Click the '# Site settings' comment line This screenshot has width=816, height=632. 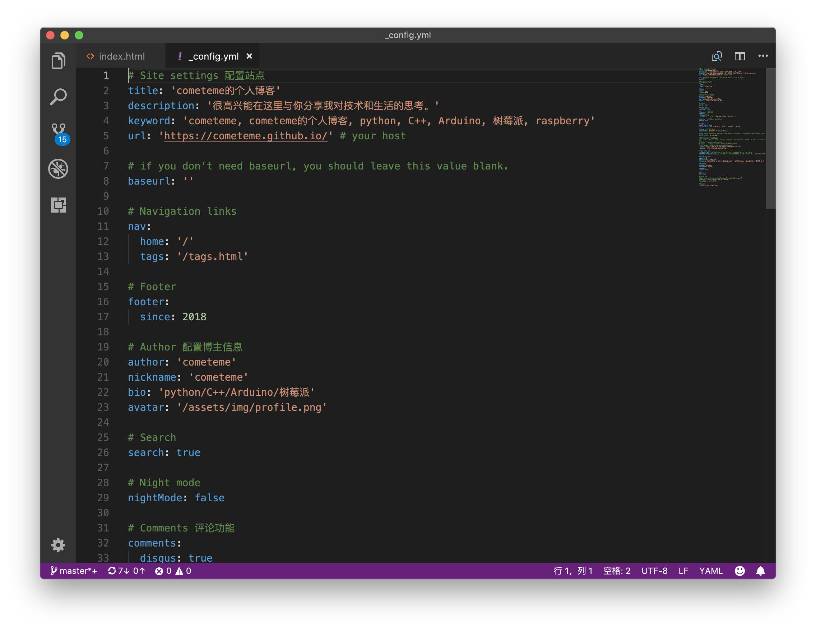point(196,76)
